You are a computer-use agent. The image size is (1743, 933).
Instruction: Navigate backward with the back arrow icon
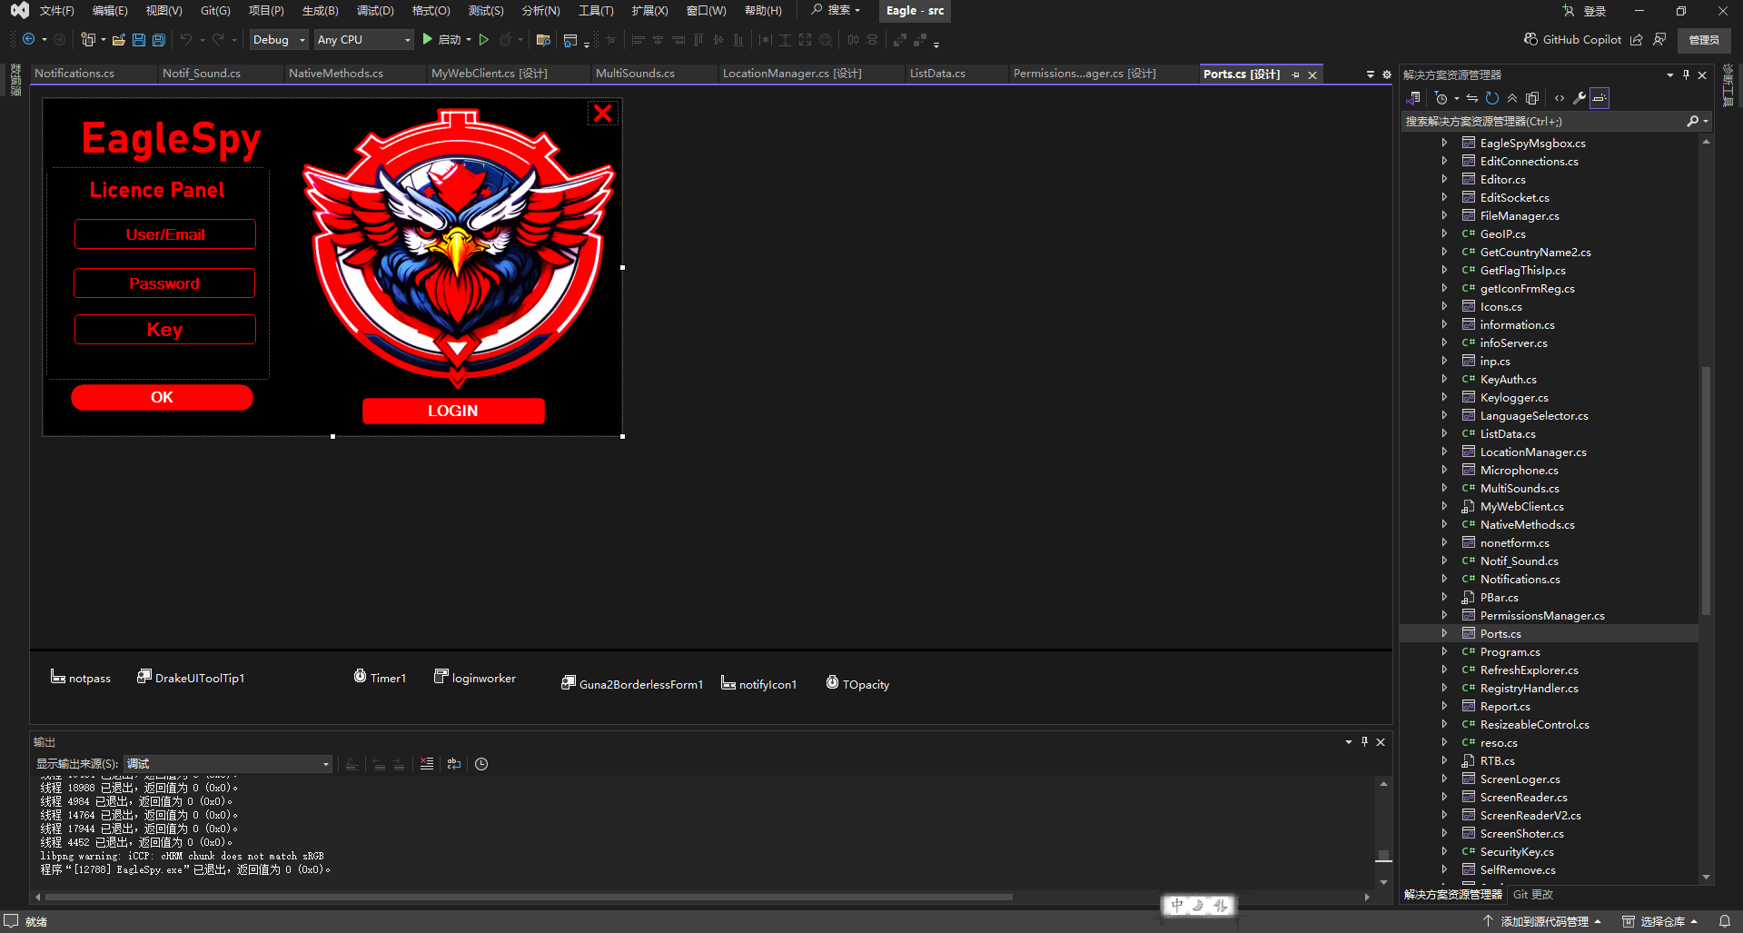pos(29,40)
